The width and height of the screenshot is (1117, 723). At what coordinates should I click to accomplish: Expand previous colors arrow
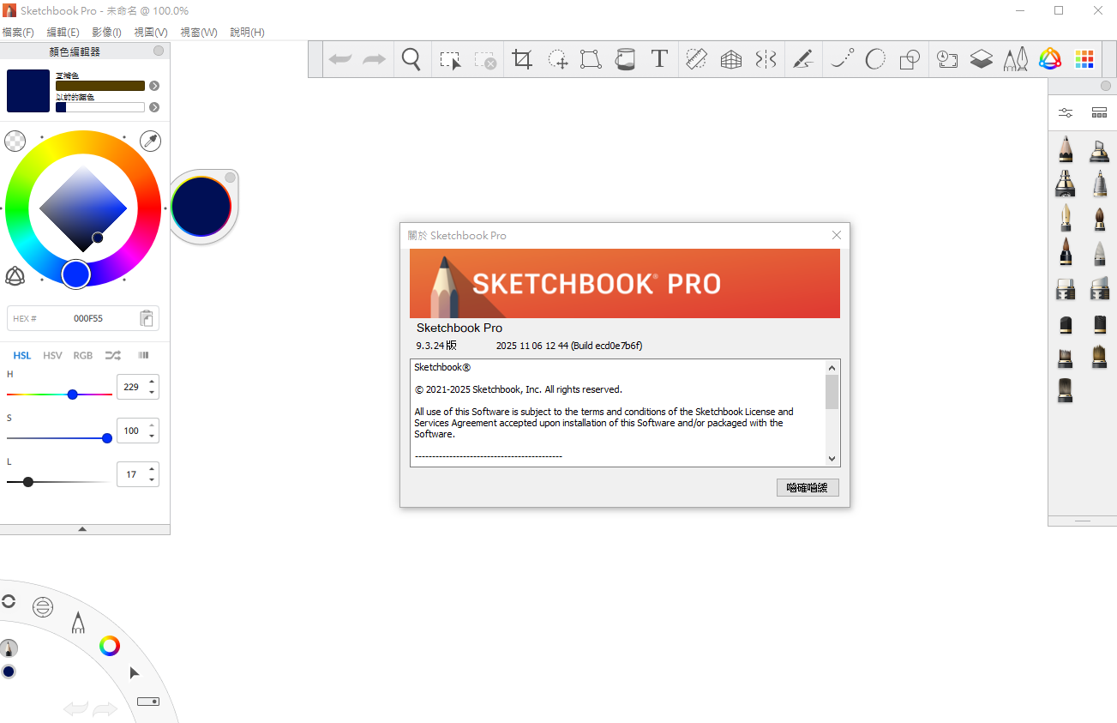(154, 107)
